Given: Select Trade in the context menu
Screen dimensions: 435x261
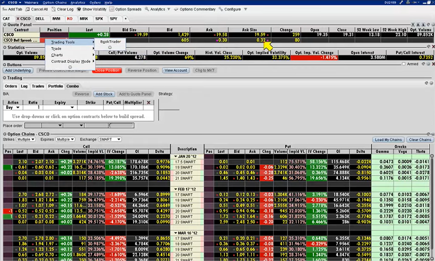Looking at the screenshot, I should (x=70, y=49).
